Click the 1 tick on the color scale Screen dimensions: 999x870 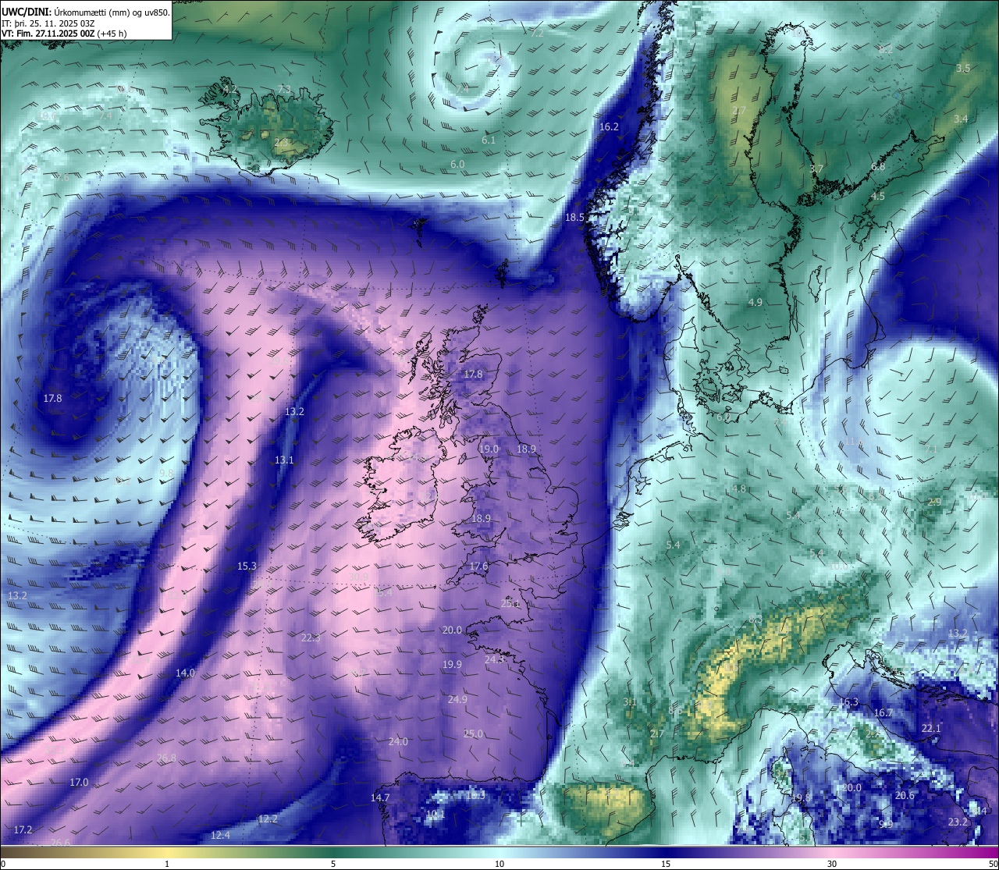click(167, 864)
